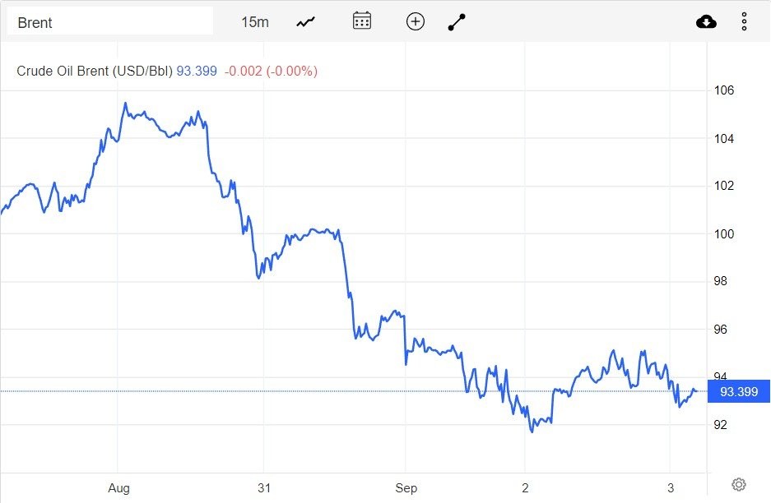Click the Brent symbol search field

pyautogui.click(x=109, y=22)
